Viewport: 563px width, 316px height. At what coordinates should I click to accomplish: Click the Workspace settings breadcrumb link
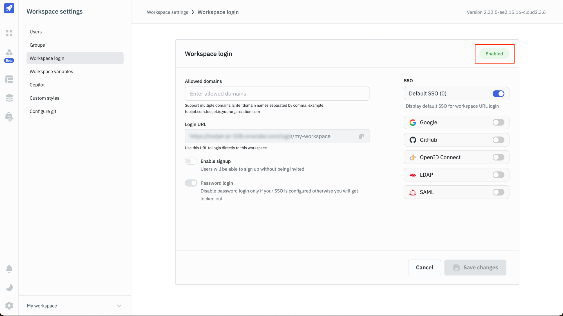(167, 12)
